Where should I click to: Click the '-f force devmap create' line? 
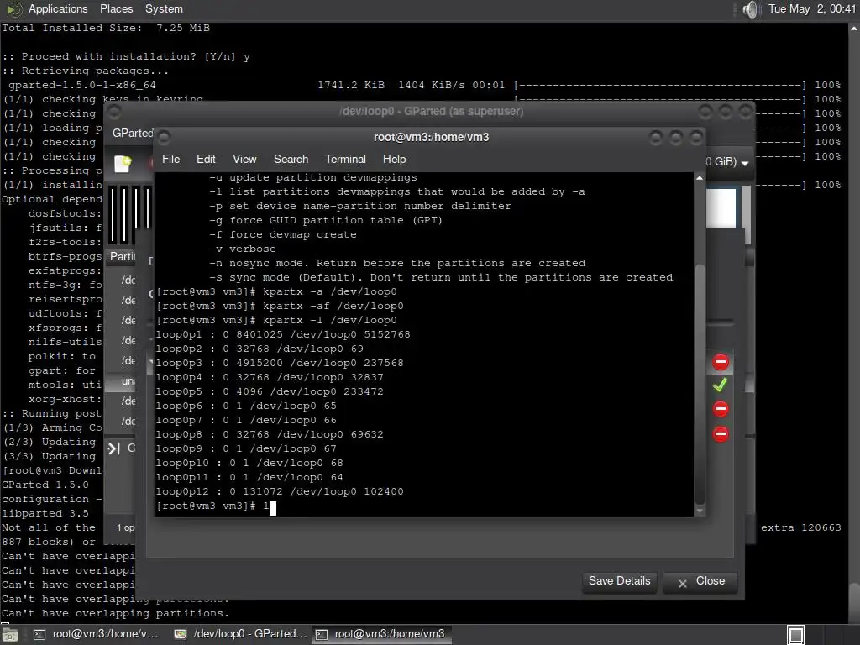pyautogui.click(x=282, y=235)
